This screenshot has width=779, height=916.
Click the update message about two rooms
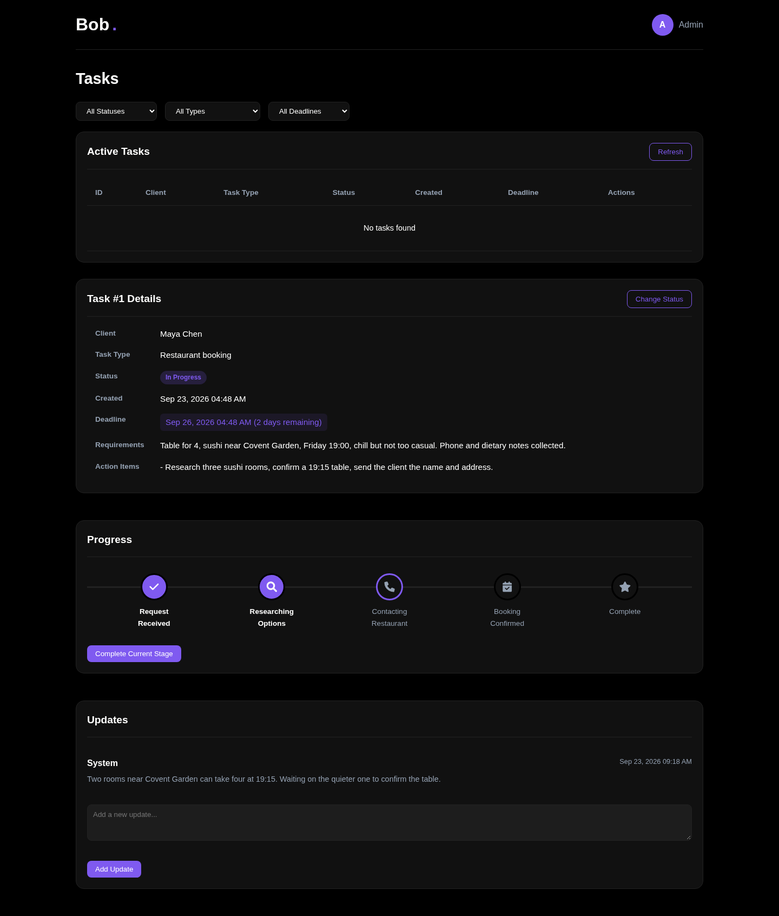pyautogui.click(x=264, y=779)
